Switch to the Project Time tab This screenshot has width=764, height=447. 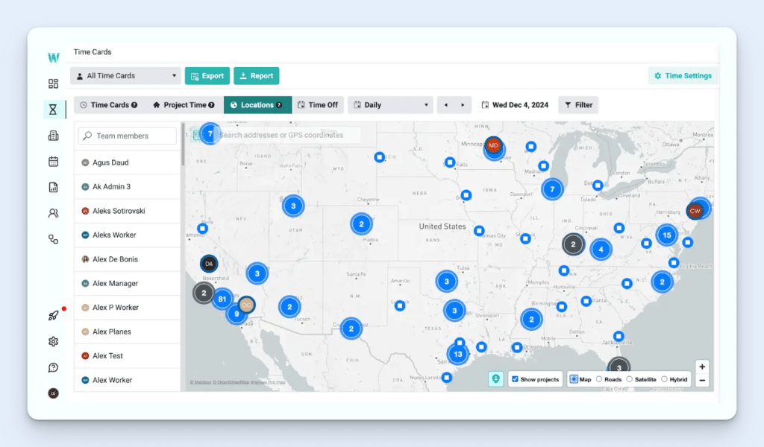click(184, 105)
